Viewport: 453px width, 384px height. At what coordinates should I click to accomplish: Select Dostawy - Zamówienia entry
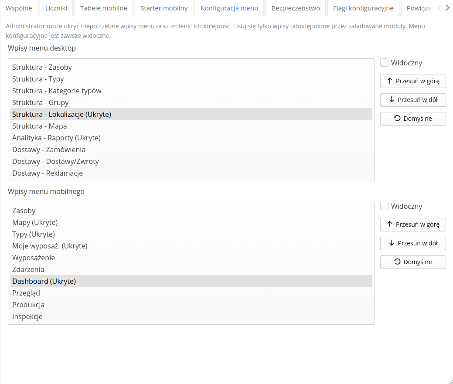coord(191,150)
